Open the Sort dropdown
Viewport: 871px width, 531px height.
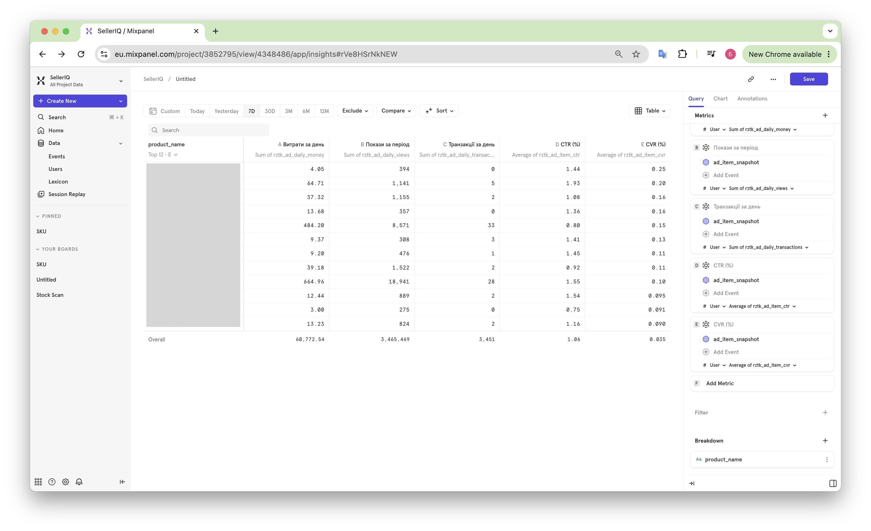coord(439,110)
